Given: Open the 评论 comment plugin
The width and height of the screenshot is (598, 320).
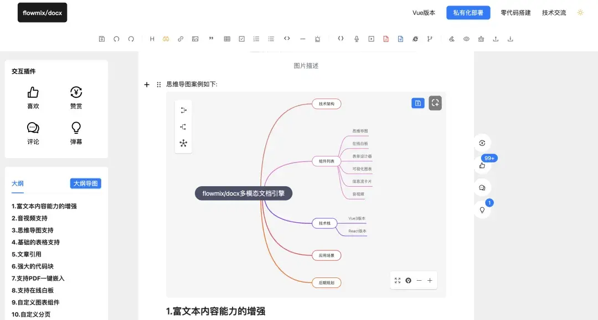Looking at the screenshot, I should click(33, 133).
